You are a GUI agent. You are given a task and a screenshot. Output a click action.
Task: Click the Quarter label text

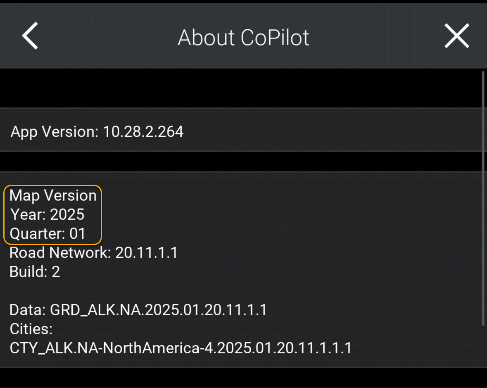[x=37, y=234]
